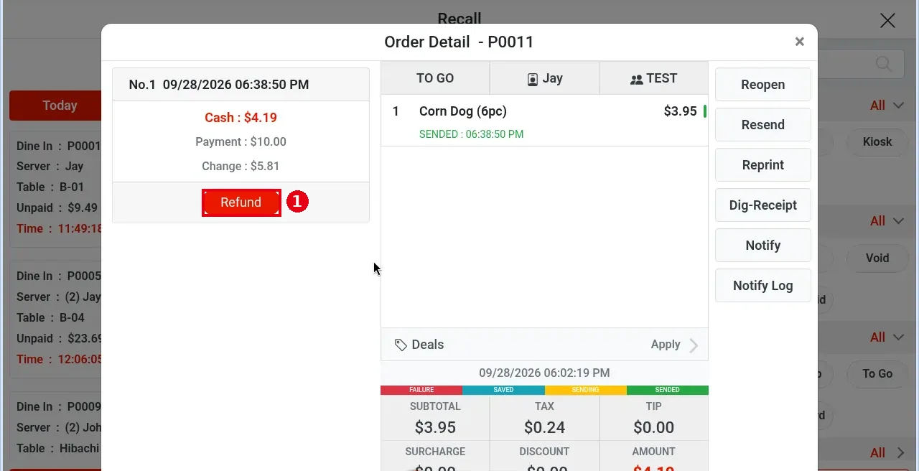Screen dimensions: 919x471
Task: Click the search icon in Recall window
Action: [x=884, y=63]
